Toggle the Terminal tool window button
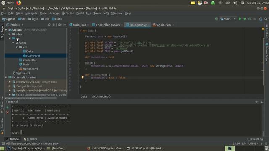Image resolution: width=269 pixels, height=151 pixels. tap(13, 139)
